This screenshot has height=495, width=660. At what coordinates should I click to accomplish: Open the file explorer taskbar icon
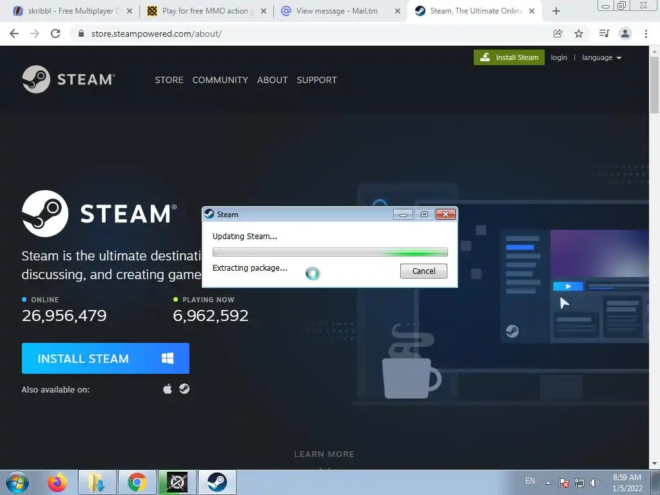(97, 482)
